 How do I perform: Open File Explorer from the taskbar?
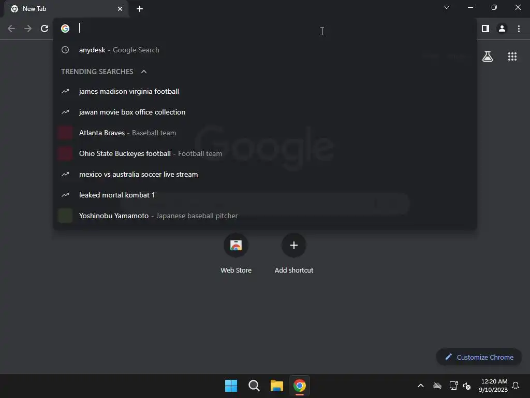click(277, 386)
